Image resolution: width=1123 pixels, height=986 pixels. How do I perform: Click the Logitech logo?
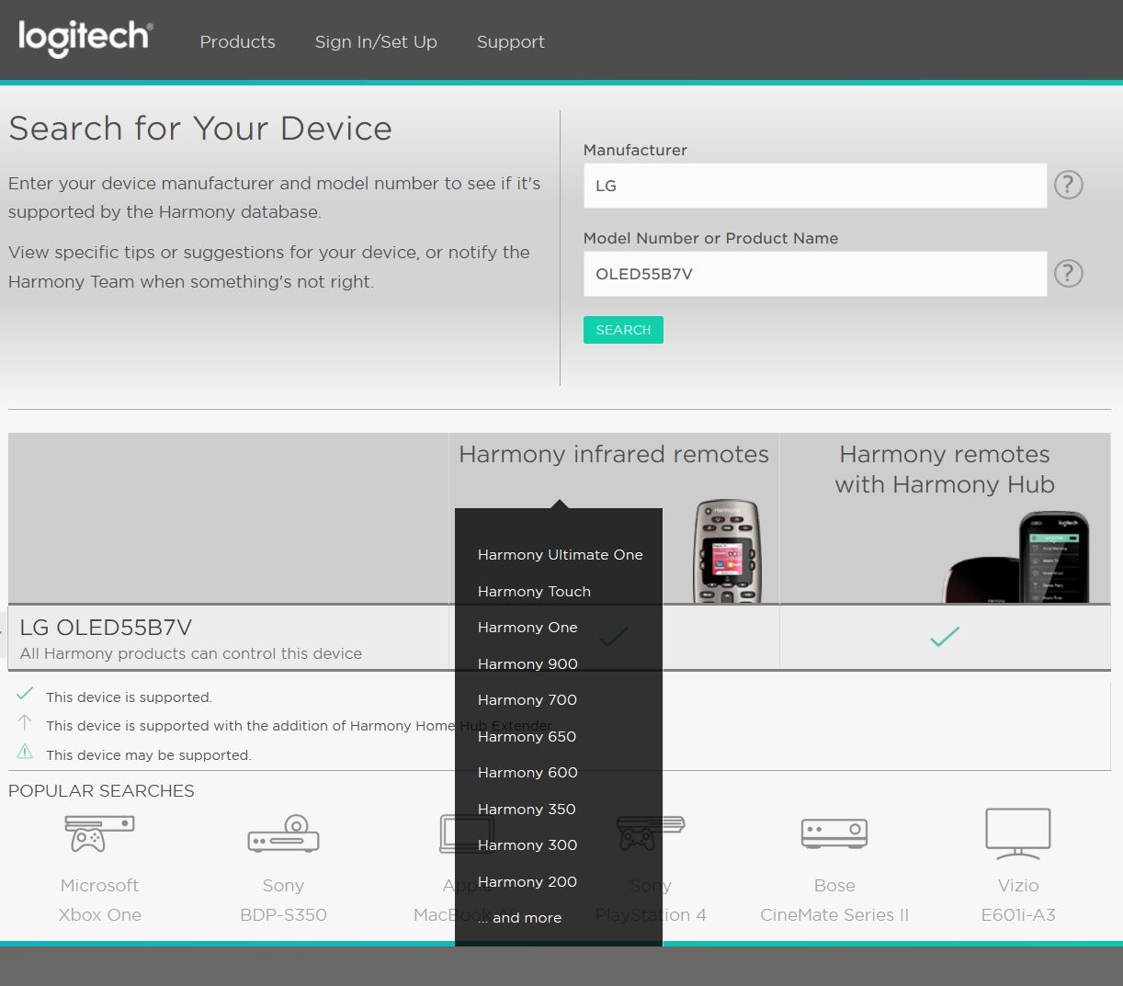click(85, 38)
